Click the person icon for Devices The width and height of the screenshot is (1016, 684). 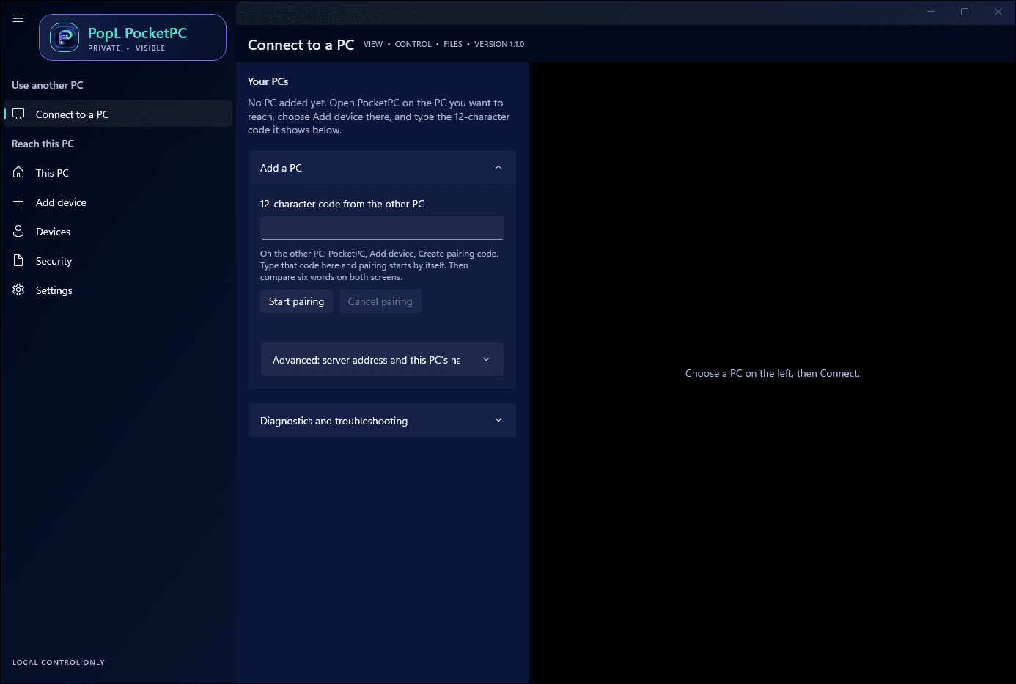pyautogui.click(x=19, y=231)
